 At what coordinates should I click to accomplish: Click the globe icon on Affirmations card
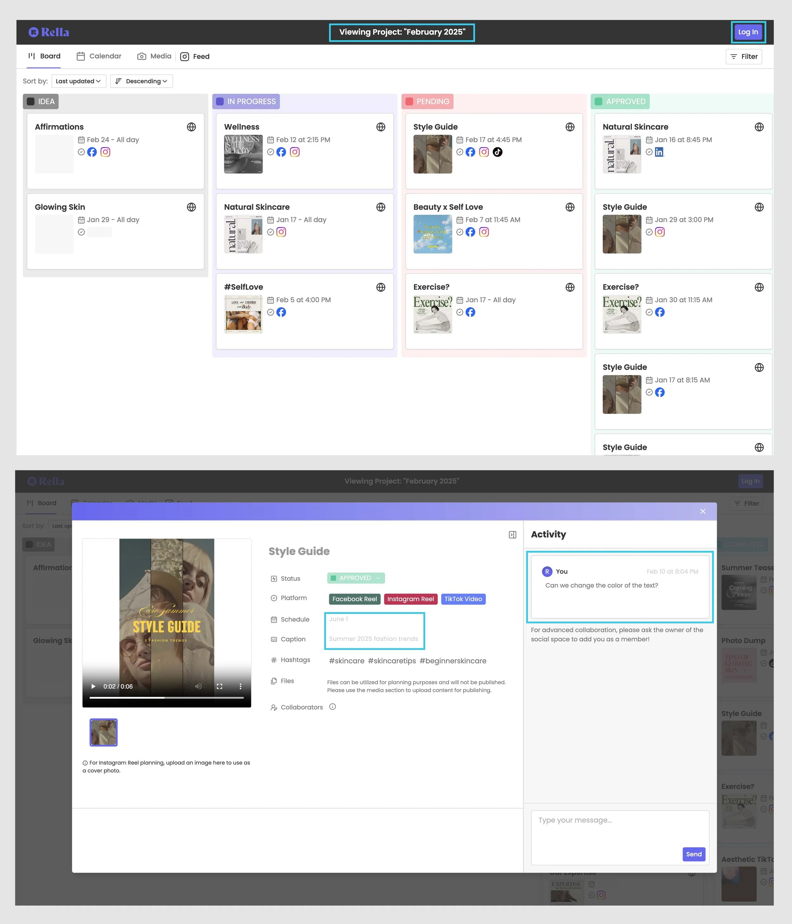pos(191,127)
